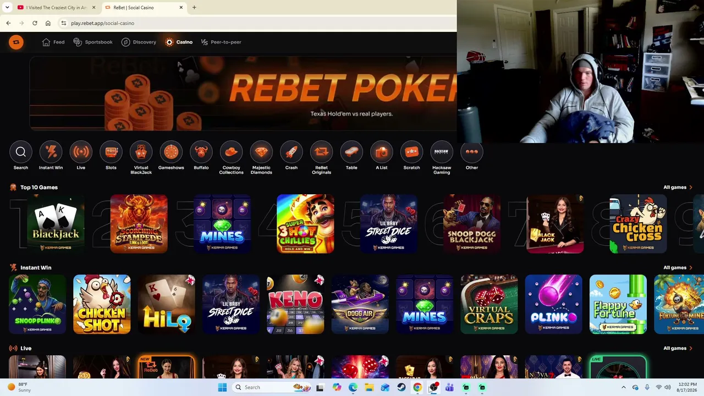Go back with the browser back arrow
This screenshot has width=704, height=396.
pos(8,23)
